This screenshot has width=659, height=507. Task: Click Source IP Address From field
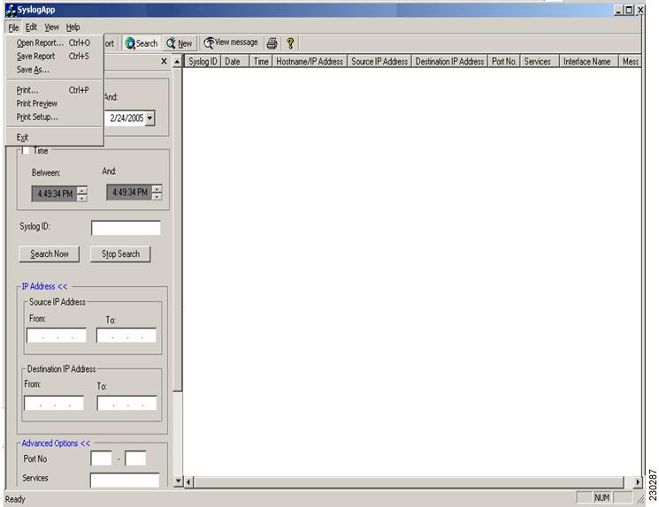pyautogui.click(x=57, y=336)
